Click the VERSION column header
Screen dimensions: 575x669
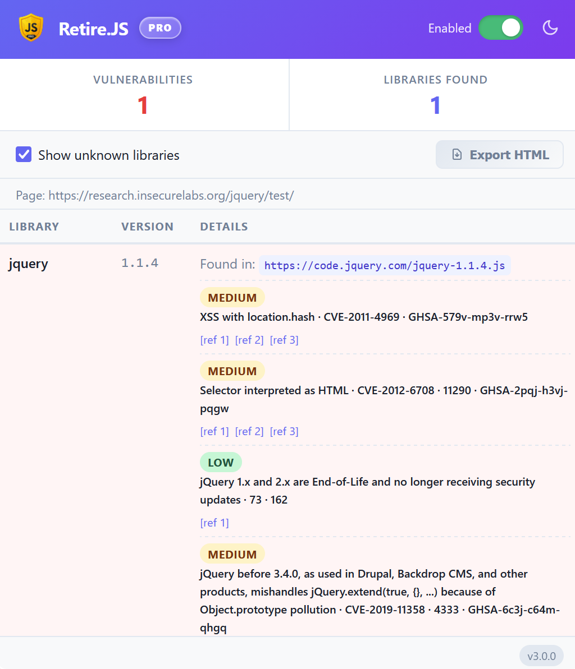147,227
